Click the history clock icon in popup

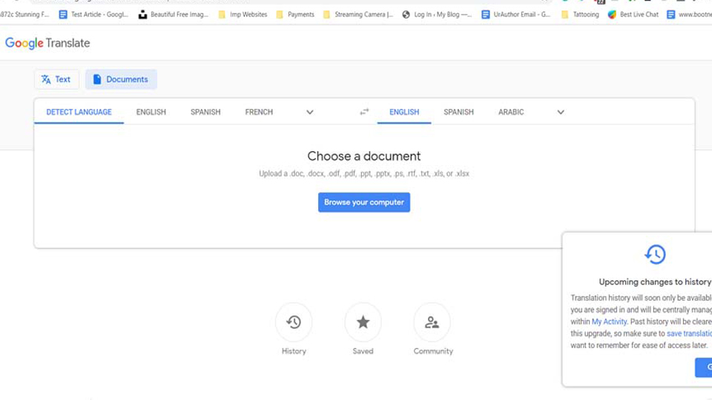(655, 254)
